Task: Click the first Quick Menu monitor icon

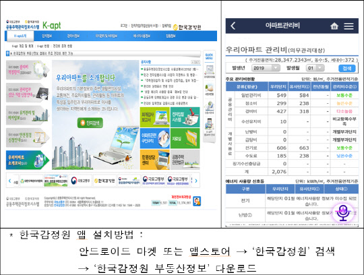Action: coord(210,71)
